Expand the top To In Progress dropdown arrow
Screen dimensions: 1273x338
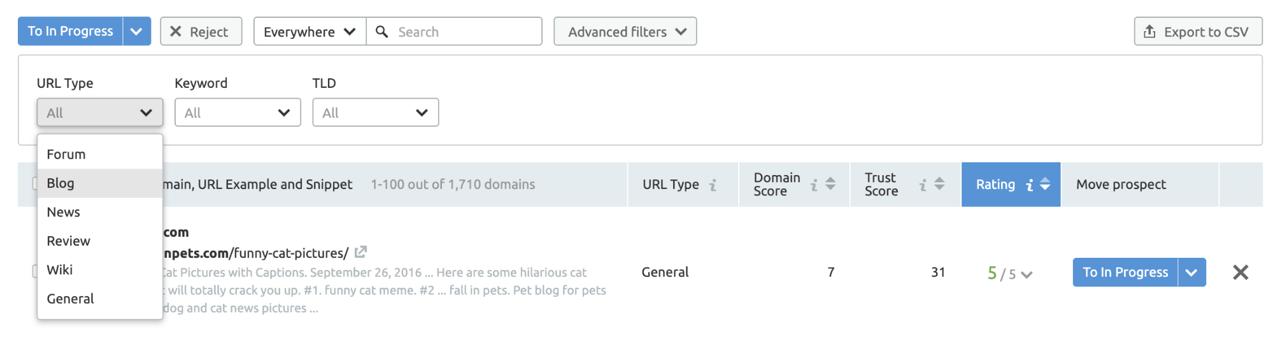pyautogui.click(x=136, y=31)
